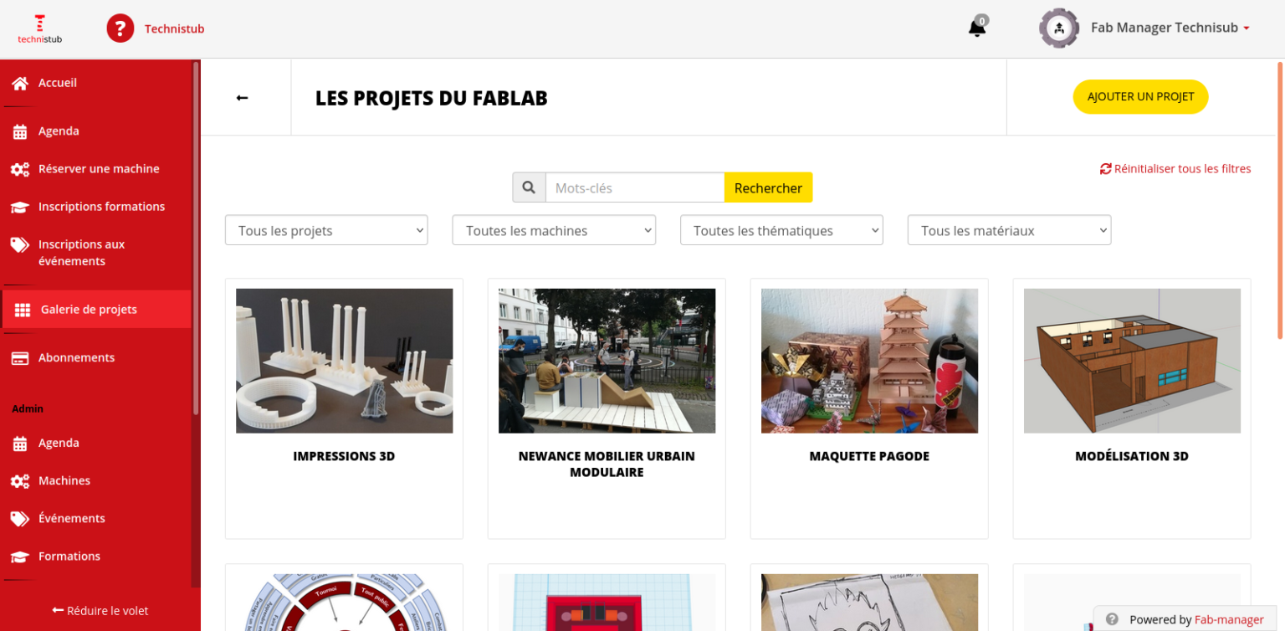Click the notification bell icon
The image size is (1285, 631).
coord(976,28)
